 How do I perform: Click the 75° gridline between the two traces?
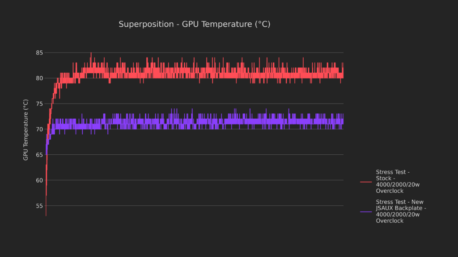(x=201, y=104)
